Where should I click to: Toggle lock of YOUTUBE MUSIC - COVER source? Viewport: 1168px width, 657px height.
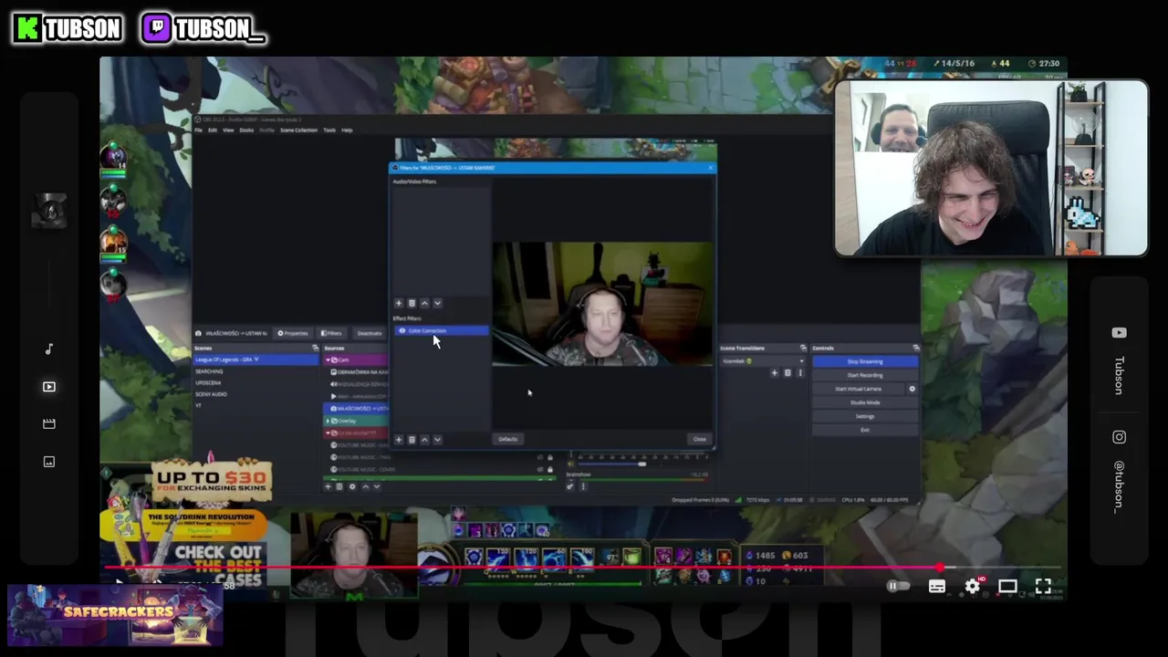coord(549,469)
